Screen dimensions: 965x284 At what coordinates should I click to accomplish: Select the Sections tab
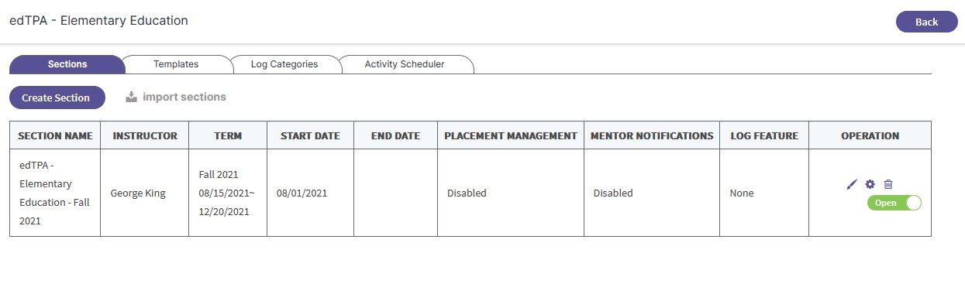[x=67, y=64]
